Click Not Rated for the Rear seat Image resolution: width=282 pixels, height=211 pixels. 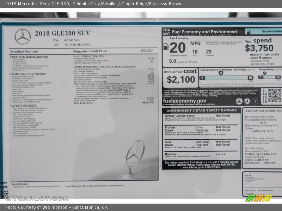pos(223,145)
